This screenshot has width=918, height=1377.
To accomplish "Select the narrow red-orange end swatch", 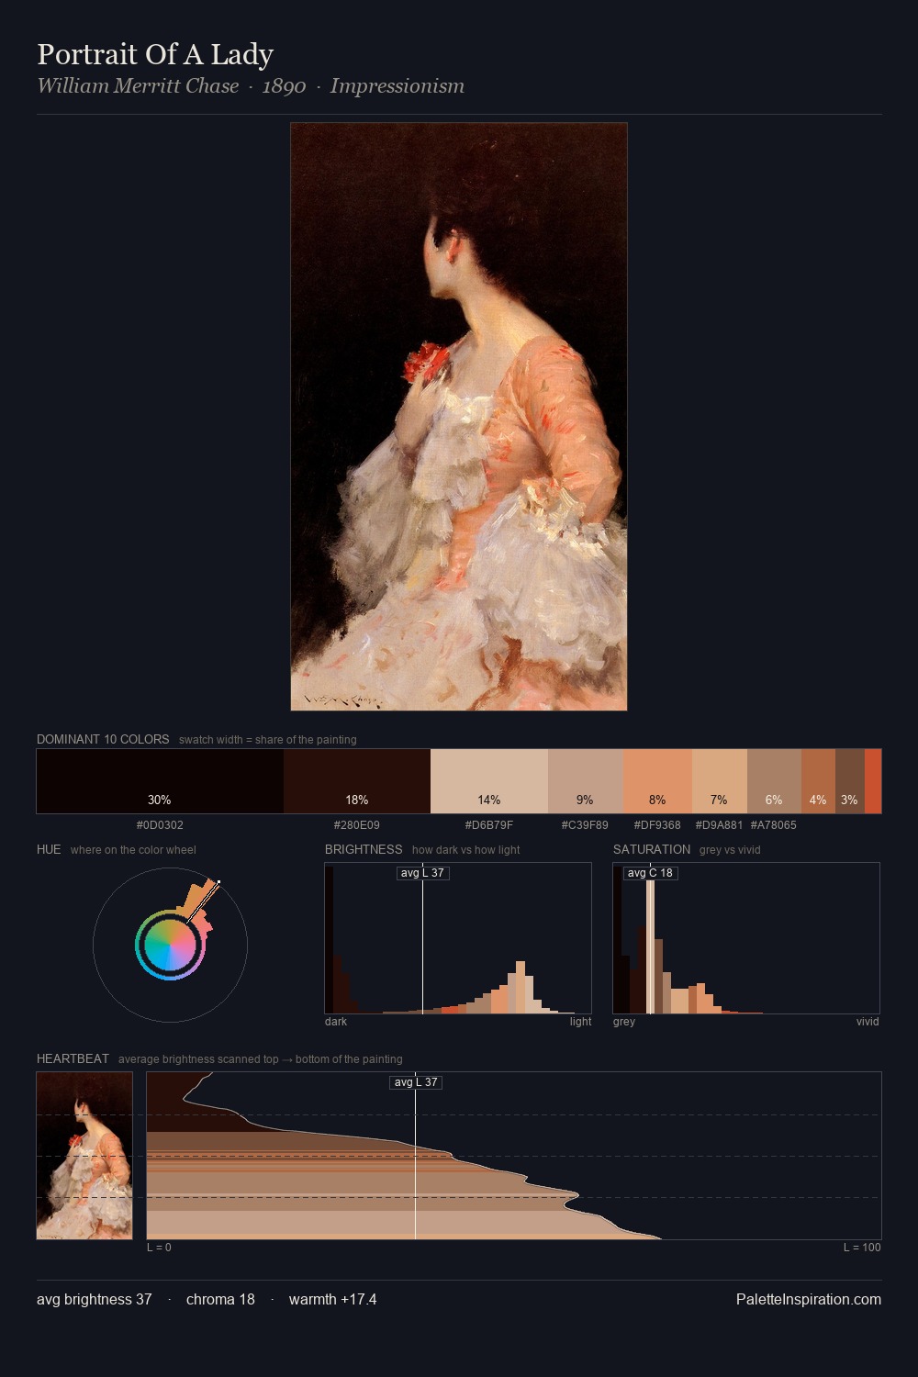I will tap(873, 781).
